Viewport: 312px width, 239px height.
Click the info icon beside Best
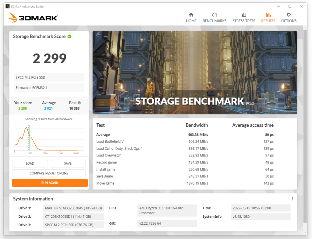click(x=79, y=103)
